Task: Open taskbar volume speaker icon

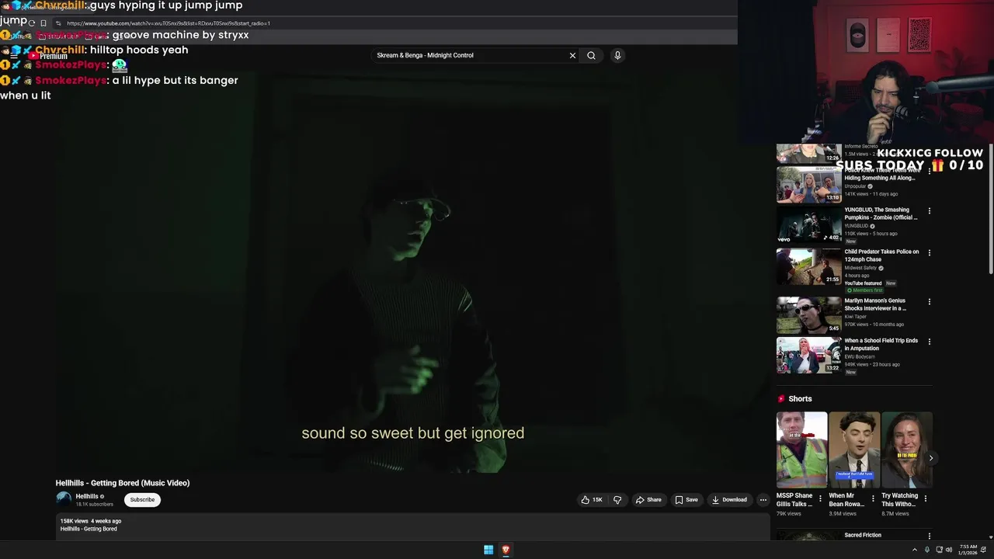Action: click(x=949, y=550)
